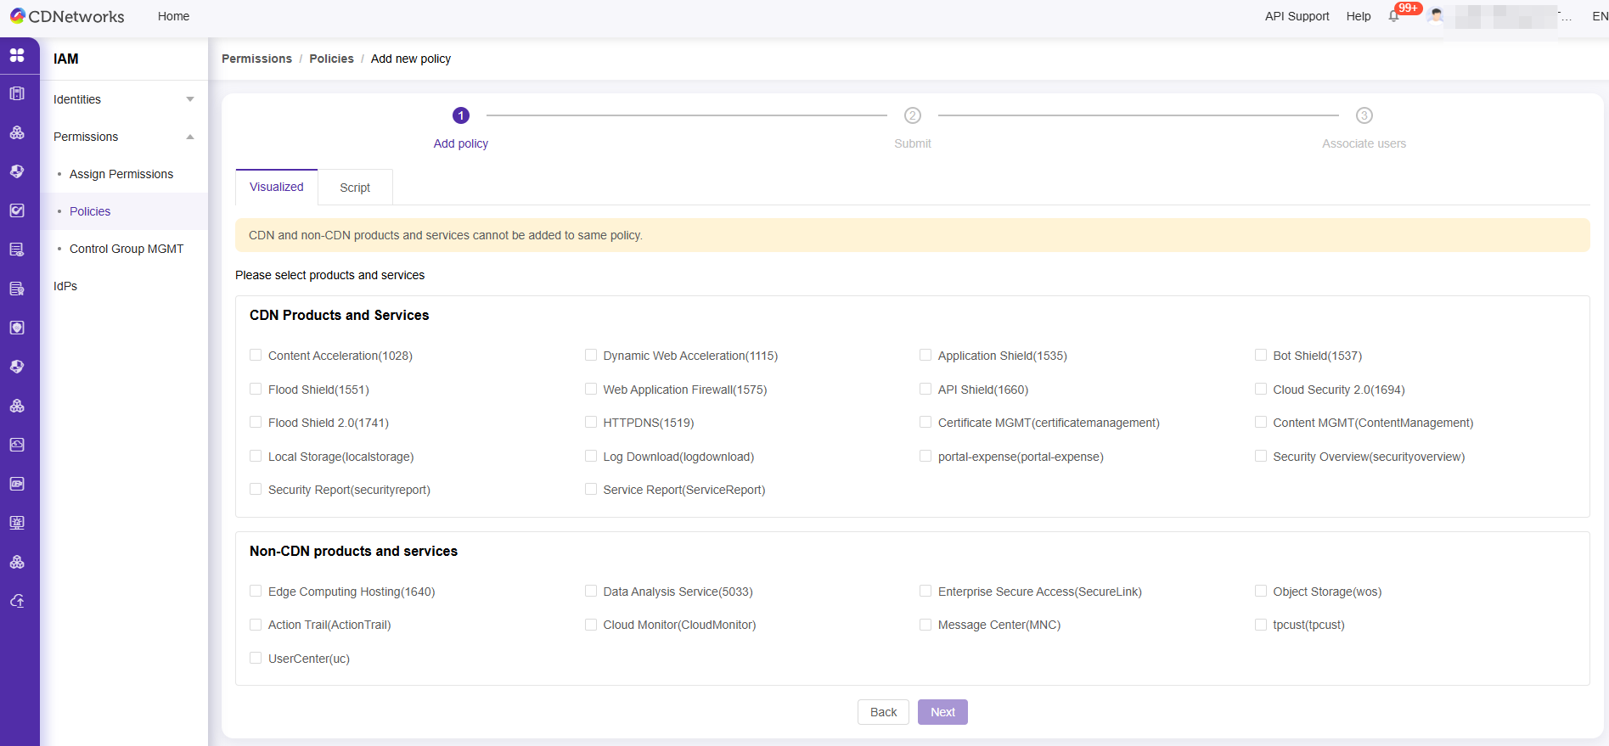This screenshot has height=746, width=1609.
Task: Click the Back button
Action: click(x=883, y=712)
